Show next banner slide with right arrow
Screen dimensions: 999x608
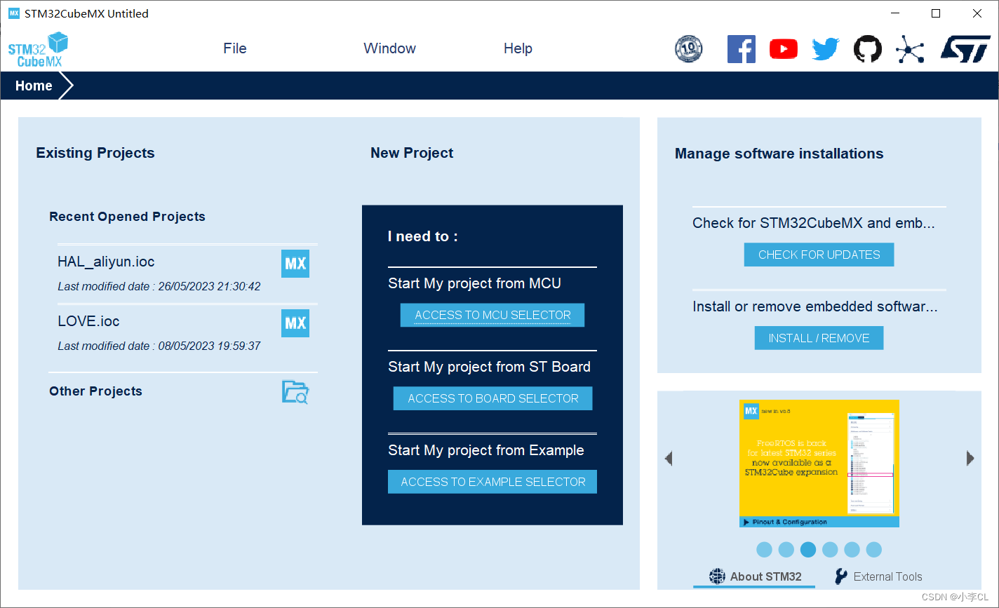click(x=970, y=459)
